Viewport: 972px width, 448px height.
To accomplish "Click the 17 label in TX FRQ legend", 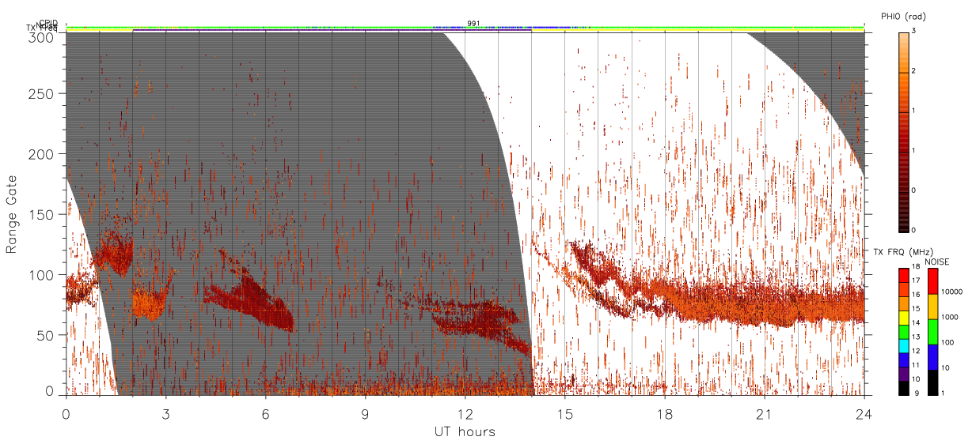I will click(x=916, y=280).
